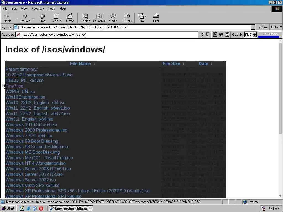Sort by the File Name column header
283x212 pixels.
click(x=80, y=64)
